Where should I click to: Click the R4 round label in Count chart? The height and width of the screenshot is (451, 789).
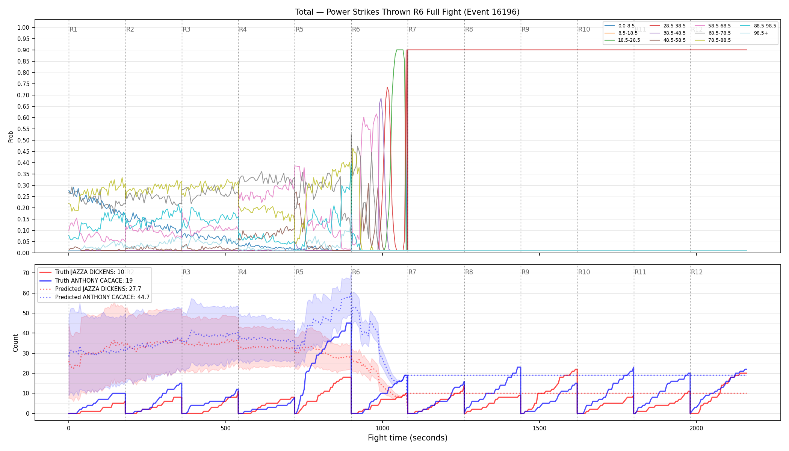coord(243,272)
